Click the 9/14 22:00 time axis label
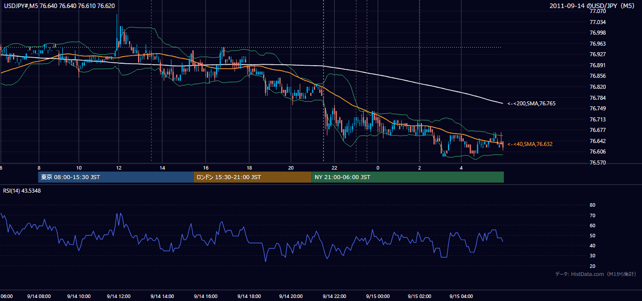This screenshot has height=301, width=642. (334, 296)
